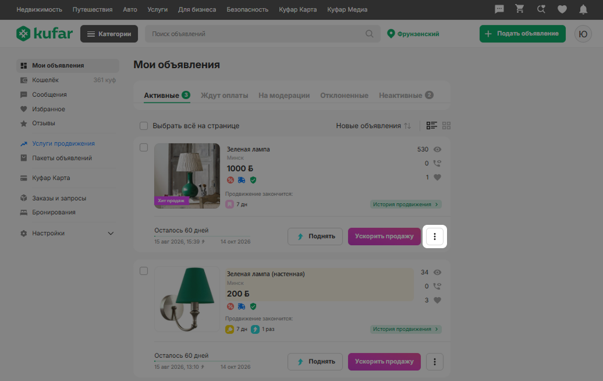Open Заказы и запросы in sidebar

click(x=59, y=198)
